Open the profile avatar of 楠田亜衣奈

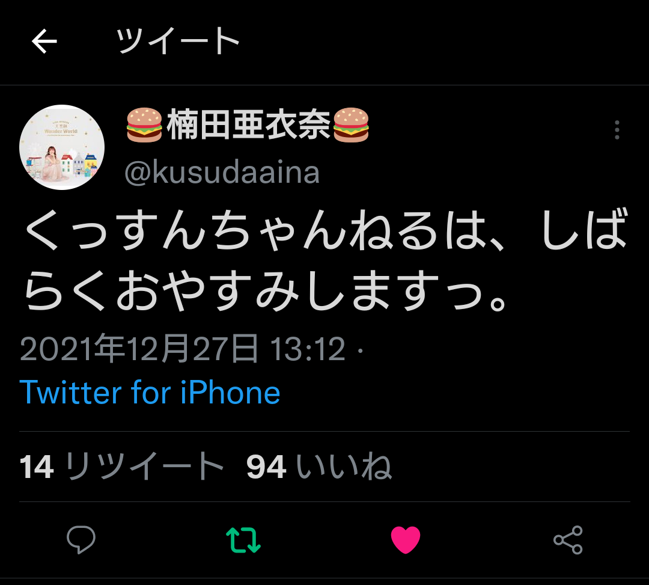click(x=62, y=147)
